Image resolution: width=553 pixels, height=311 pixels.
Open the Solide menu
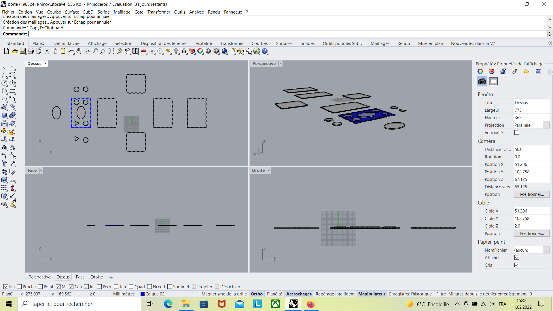(103, 12)
